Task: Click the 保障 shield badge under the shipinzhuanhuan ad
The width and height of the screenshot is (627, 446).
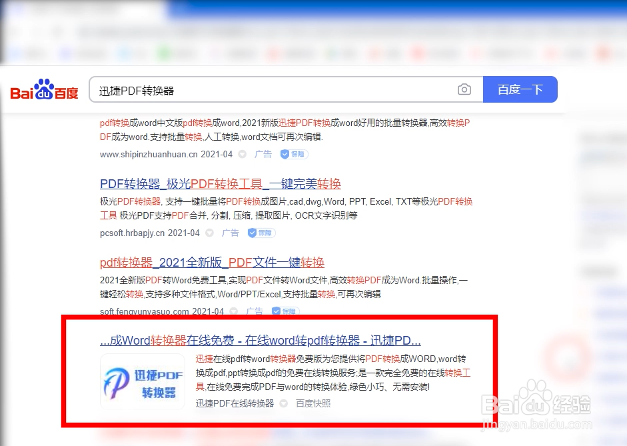Action: point(293,154)
